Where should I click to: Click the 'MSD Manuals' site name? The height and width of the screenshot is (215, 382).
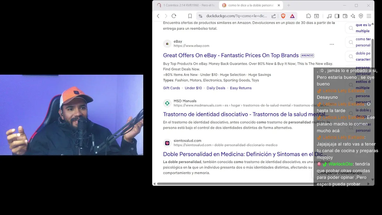[x=185, y=101]
